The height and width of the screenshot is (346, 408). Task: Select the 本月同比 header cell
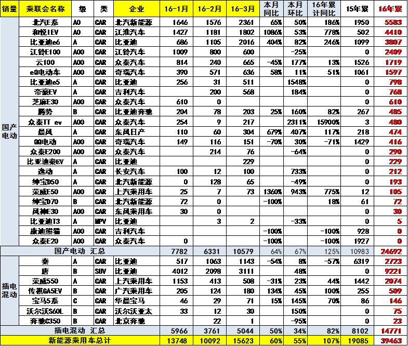pos(272,9)
